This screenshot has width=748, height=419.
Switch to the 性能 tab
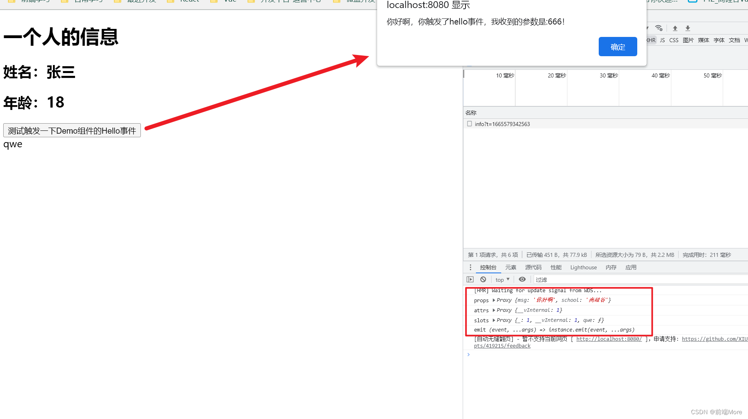(556, 267)
